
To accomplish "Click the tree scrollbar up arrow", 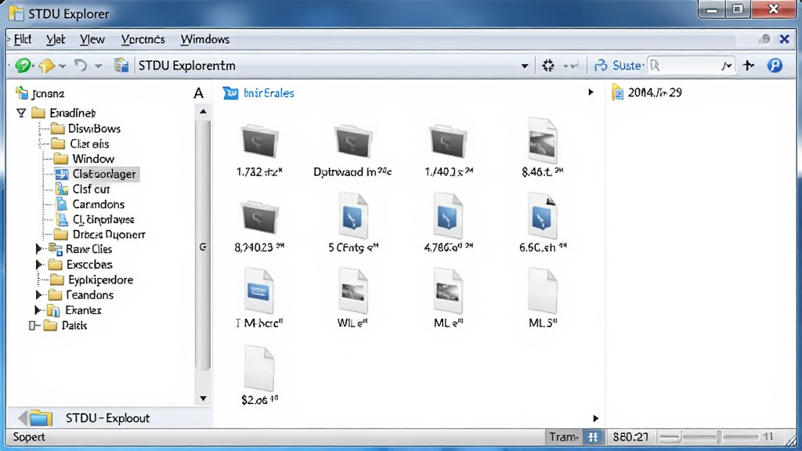I will pos(203,111).
